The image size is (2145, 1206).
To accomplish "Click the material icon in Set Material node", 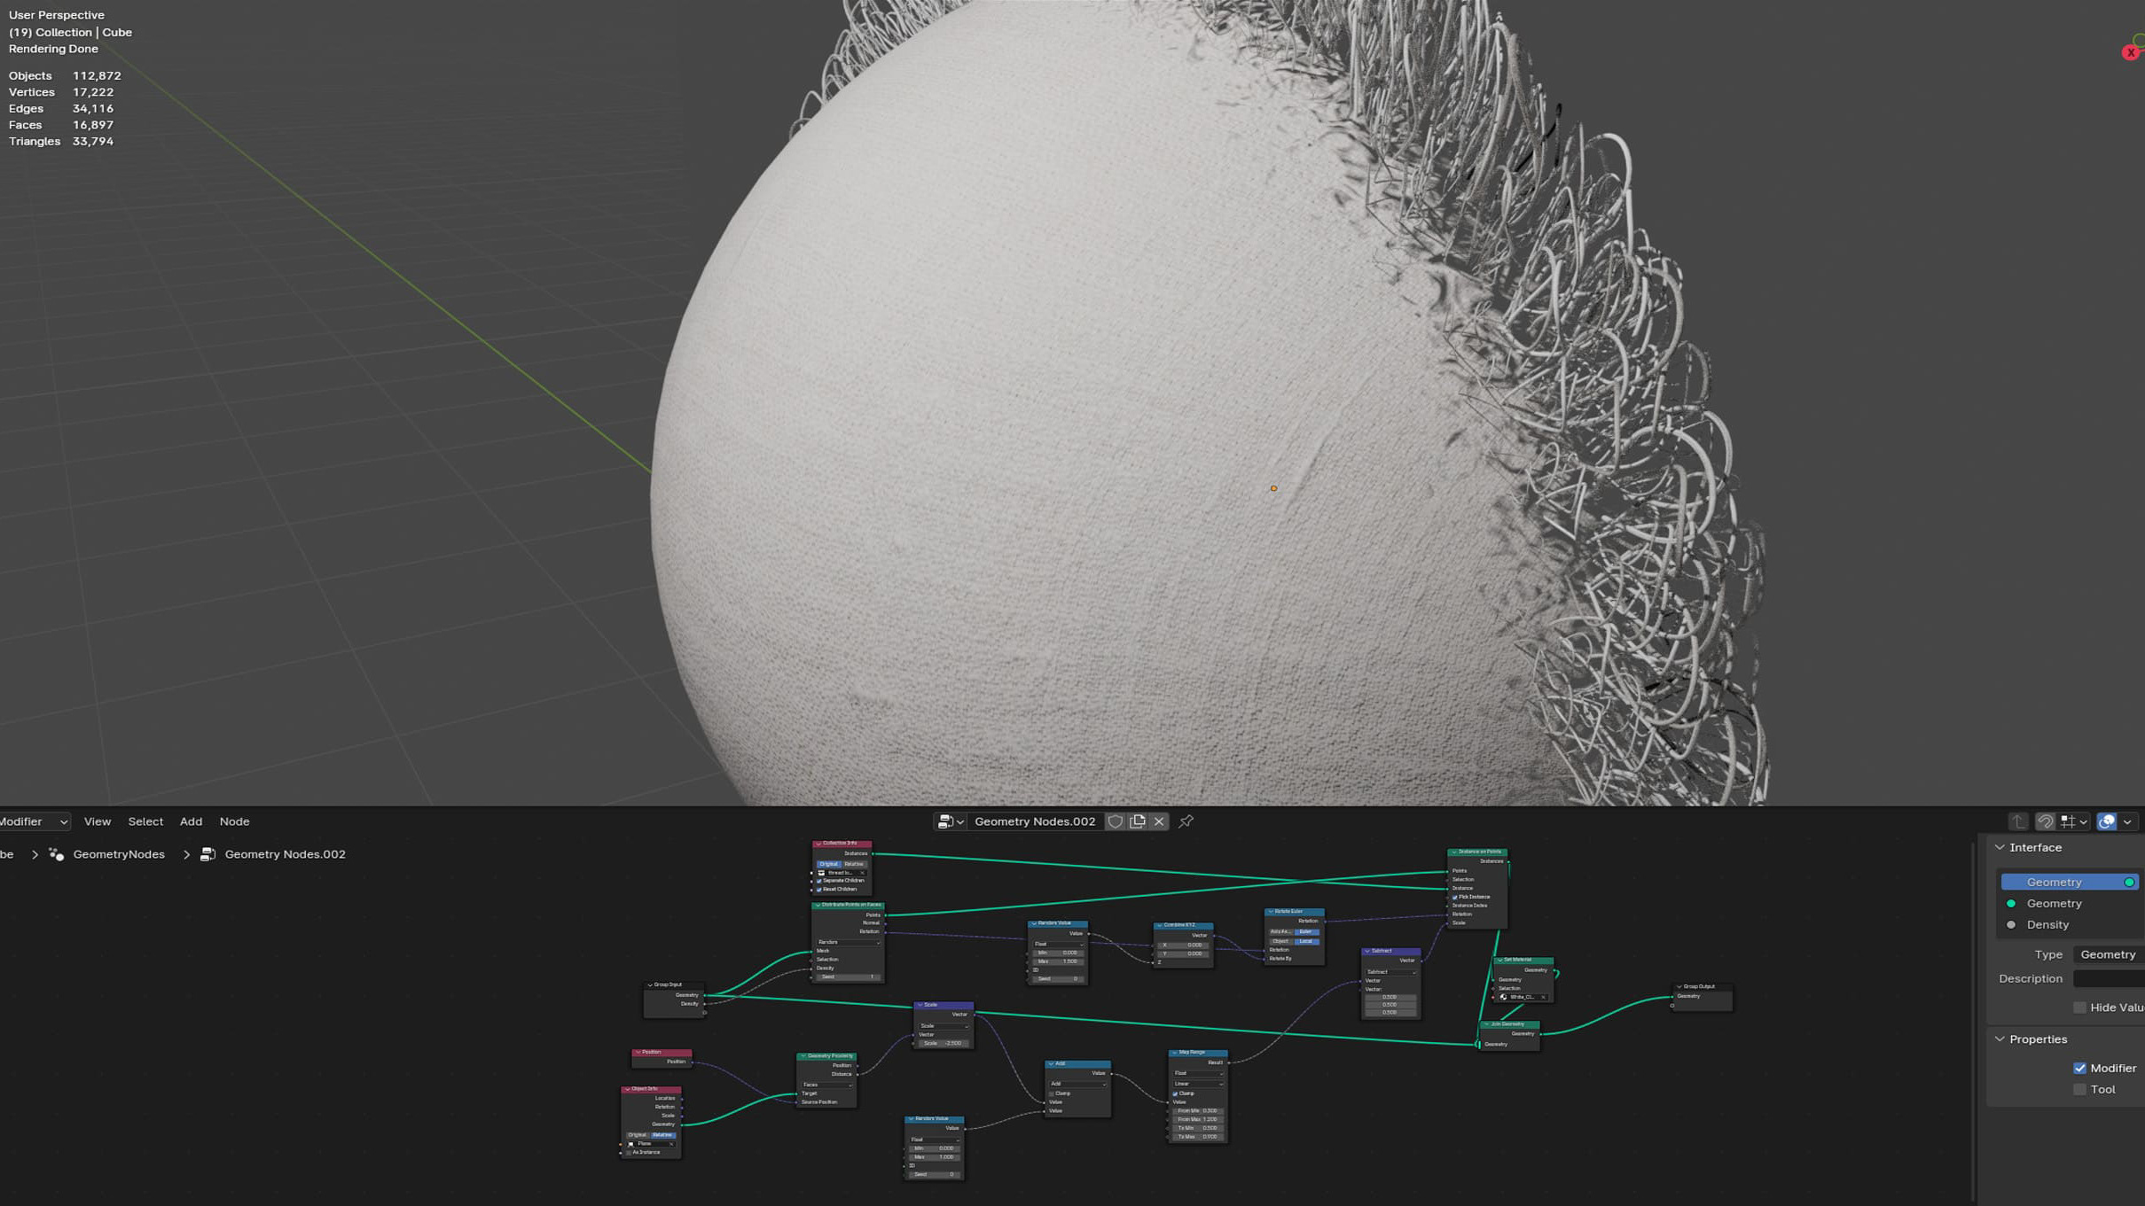I will click(x=1503, y=997).
